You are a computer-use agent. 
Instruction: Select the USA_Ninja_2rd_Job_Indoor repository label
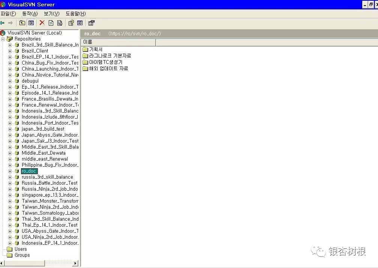(50, 237)
